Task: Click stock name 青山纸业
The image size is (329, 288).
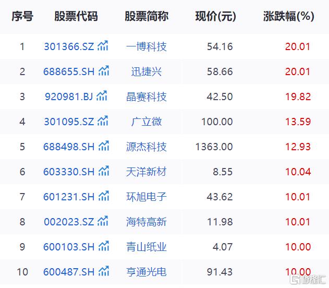Action: (147, 247)
